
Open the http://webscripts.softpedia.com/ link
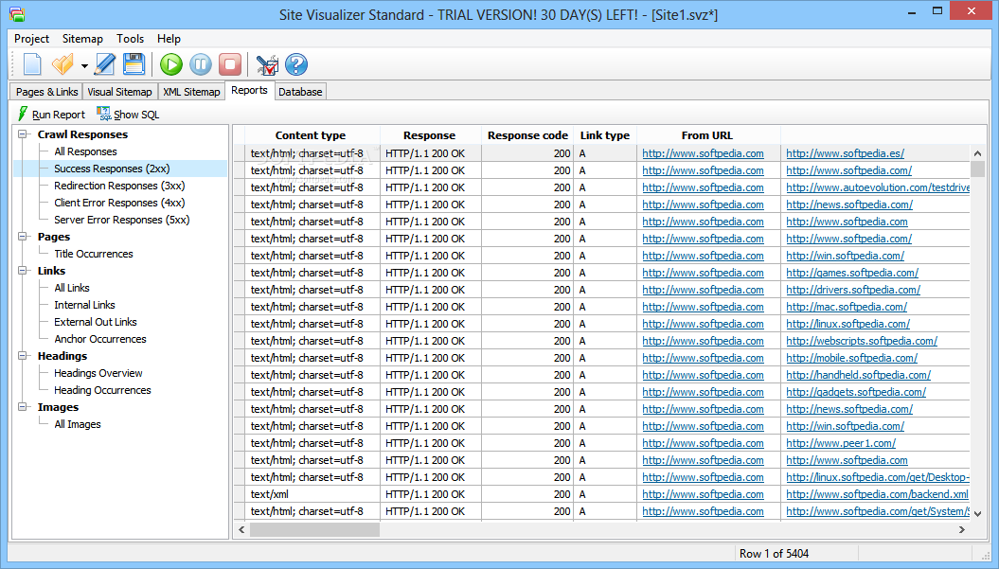click(862, 341)
